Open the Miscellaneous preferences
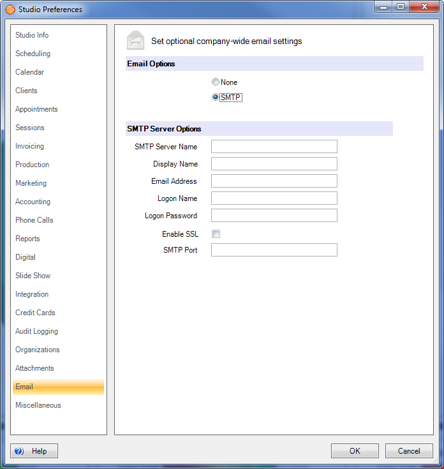444x469 pixels. click(38, 405)
